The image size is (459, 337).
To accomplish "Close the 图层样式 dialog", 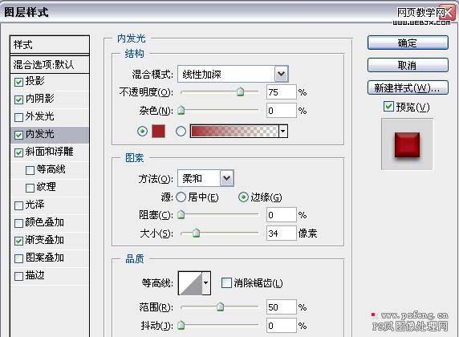I will pyautogui.click(x=449, y=12).
